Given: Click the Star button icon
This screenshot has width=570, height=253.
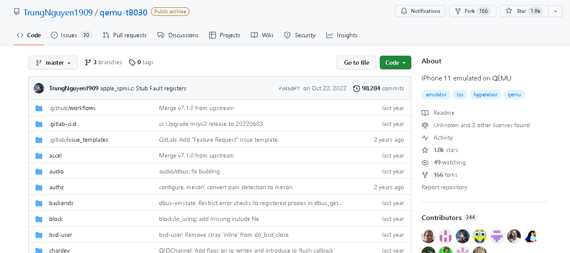Looking at the screenshot, I should point(509,11).
